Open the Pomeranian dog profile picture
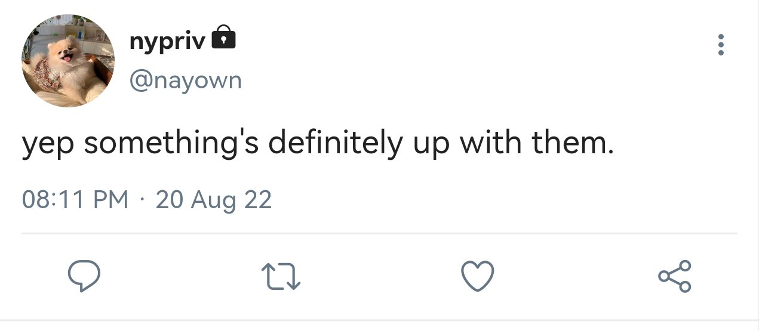Image resolution: width=759 pixels, height=331 pixels. point(67,61)
